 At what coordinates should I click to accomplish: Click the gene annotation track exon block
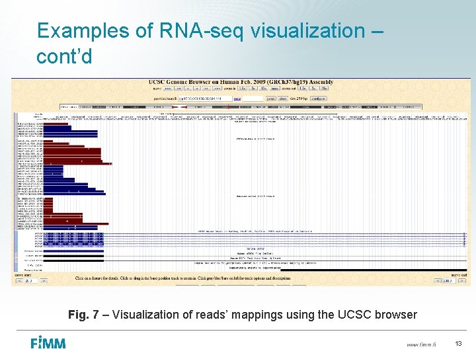tap(73, 239)
